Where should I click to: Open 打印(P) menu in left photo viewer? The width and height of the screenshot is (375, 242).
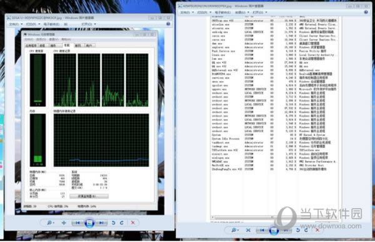coord(32,24)
